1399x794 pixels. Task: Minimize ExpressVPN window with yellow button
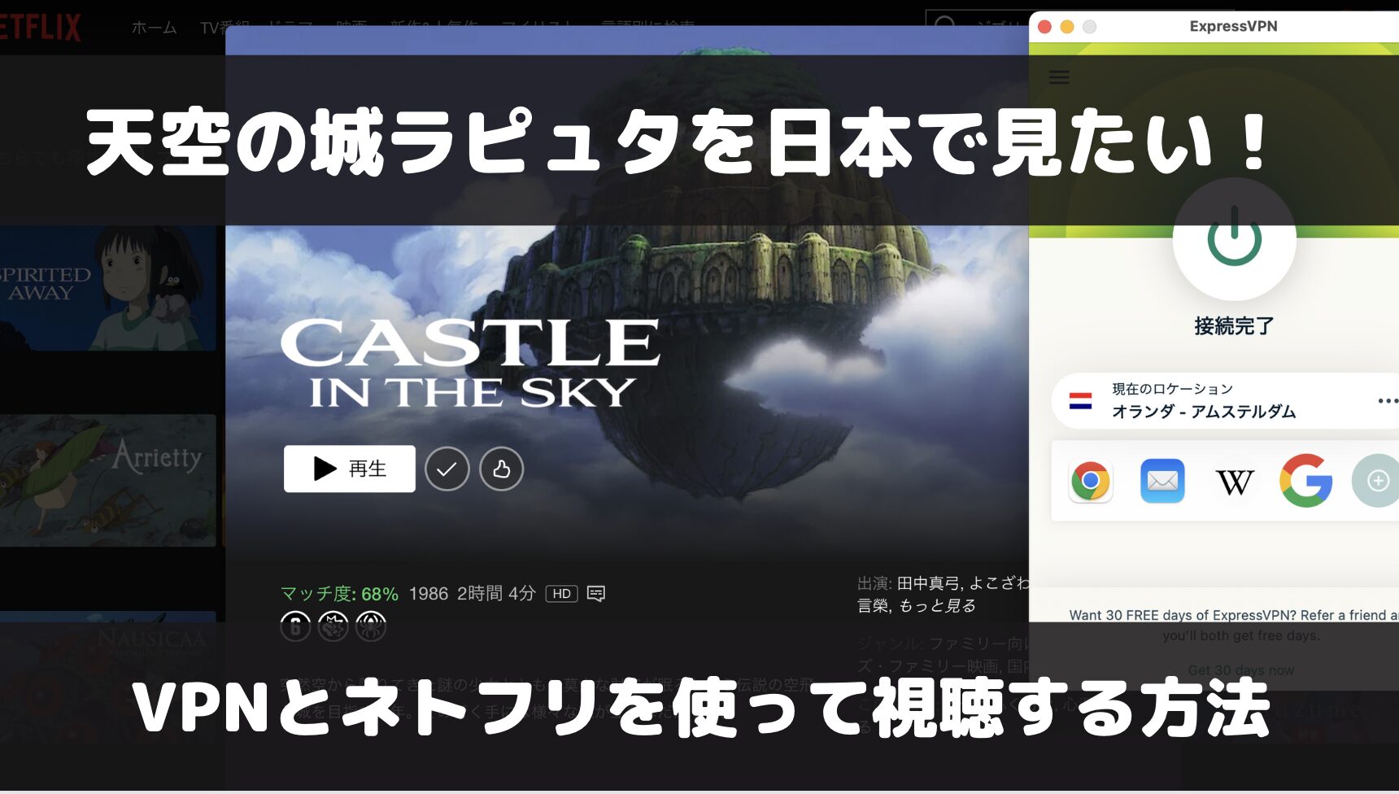(1067, 27)
